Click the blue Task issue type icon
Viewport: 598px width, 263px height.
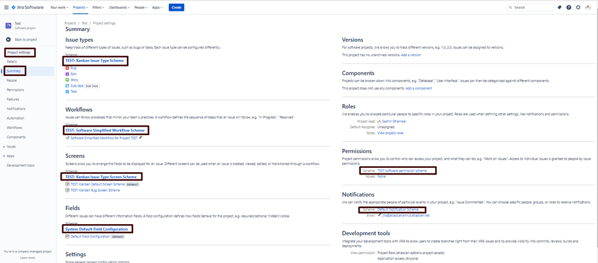[x=67, y=91]
